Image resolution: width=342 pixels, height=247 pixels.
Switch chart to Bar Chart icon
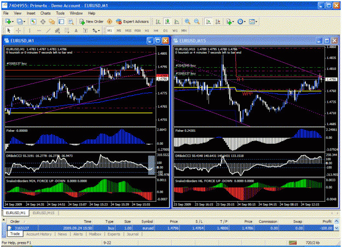[158, 21]
